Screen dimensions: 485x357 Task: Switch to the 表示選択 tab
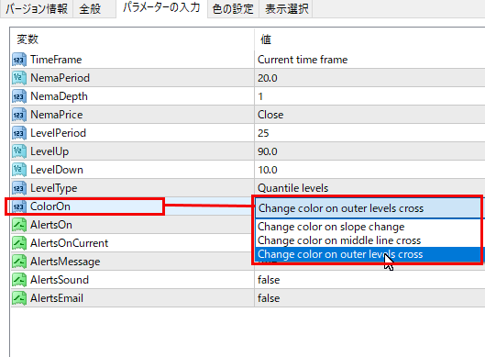(286, 8)
